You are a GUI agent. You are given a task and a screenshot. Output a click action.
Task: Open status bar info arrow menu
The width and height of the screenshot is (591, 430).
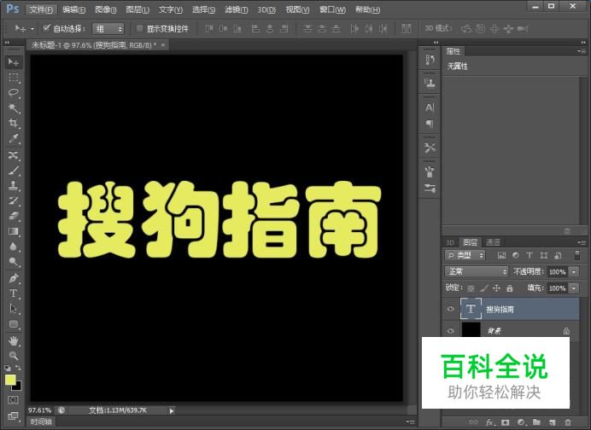coord(172,410)
